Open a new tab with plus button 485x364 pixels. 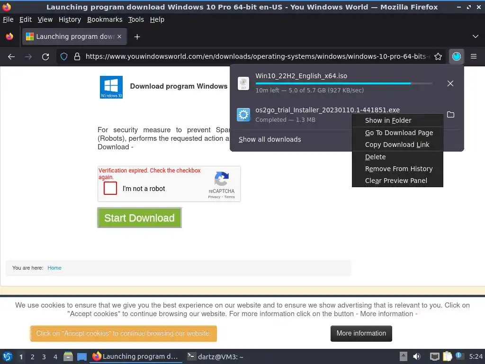pyautogui.click(x=137, y=37)
